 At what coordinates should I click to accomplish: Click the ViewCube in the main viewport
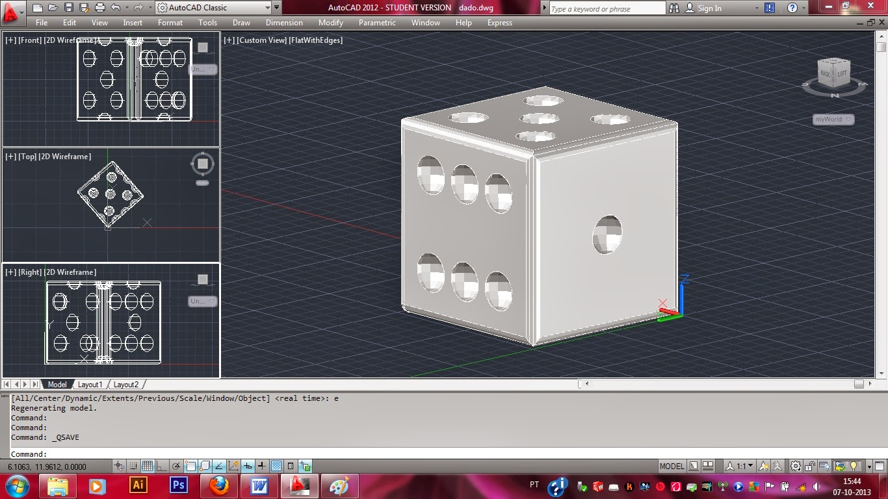(x=835, y=73)
